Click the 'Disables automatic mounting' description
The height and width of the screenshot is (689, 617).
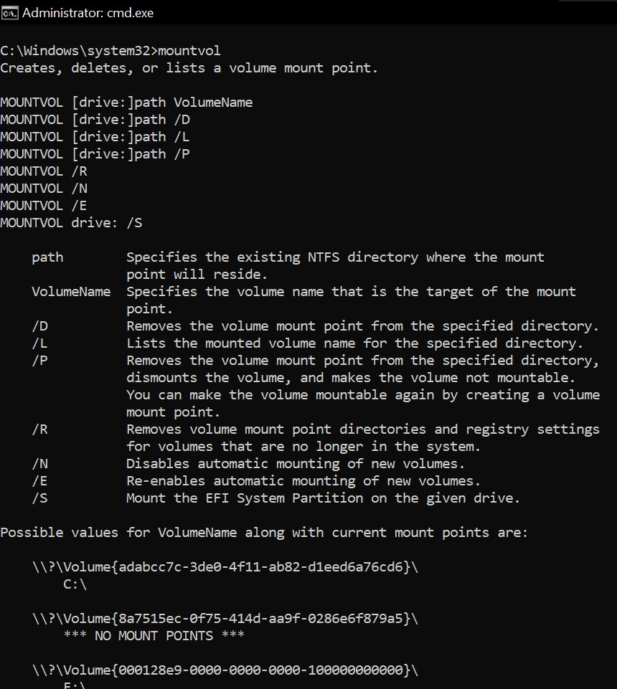pos(296,464)
